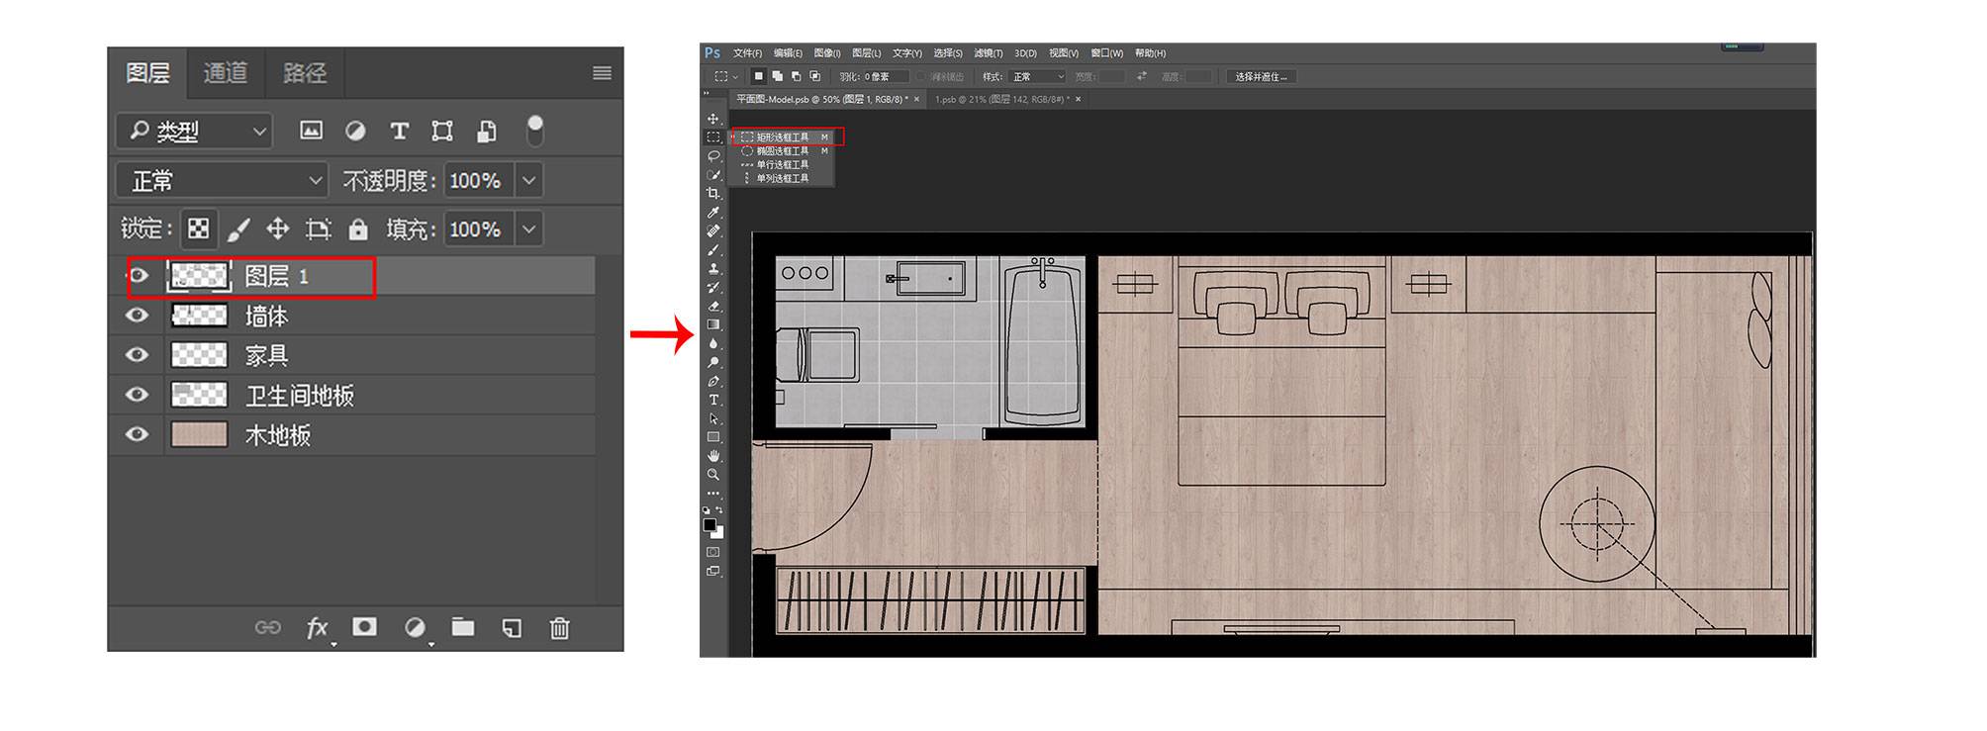Select the History Brush tool

pos(712,287)
